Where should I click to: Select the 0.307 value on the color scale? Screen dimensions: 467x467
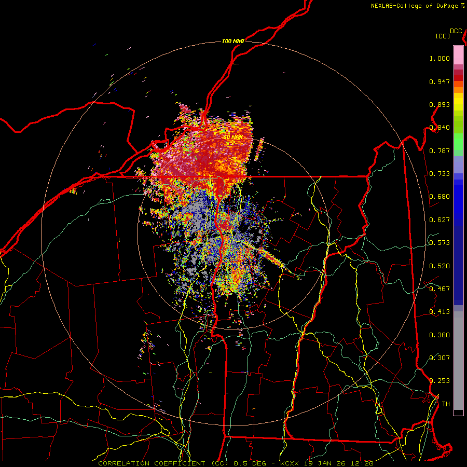point(439,358)
